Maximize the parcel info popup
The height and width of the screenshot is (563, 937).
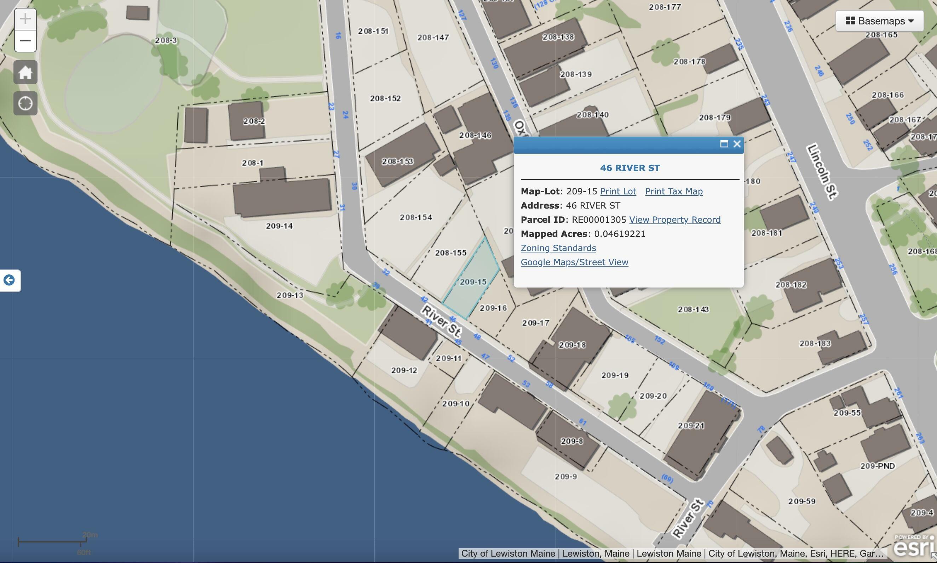(724, 144)
